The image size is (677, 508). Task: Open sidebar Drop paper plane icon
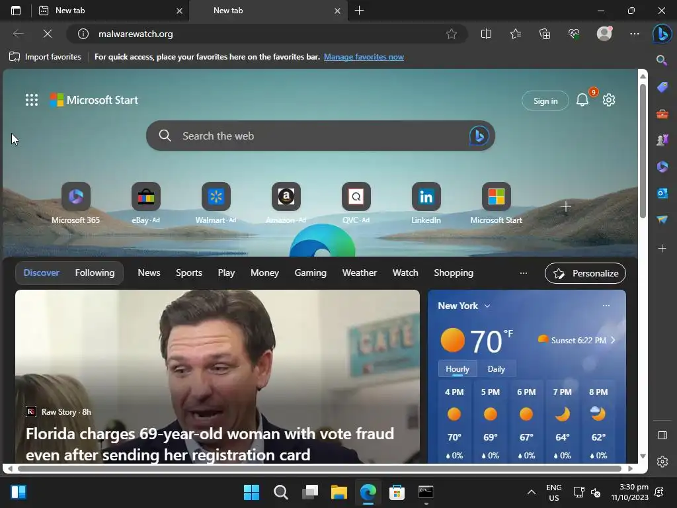coord(662,220)
